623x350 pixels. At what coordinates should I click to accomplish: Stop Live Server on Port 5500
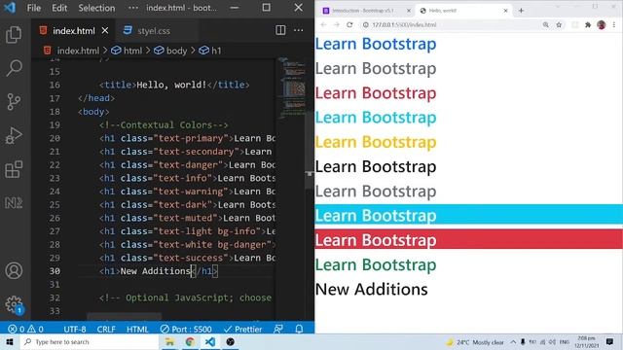coord(186,329)
